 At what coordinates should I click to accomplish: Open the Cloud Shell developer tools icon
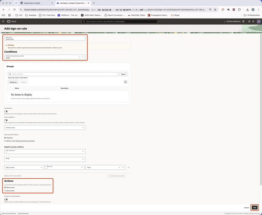(244, 22)
